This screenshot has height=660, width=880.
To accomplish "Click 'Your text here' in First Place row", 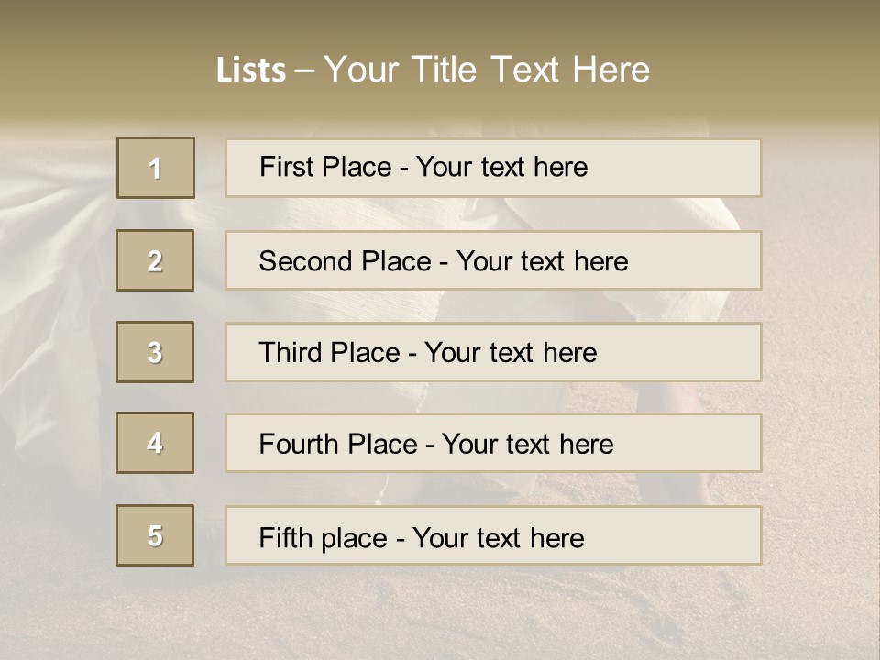I will coord(501,167).
